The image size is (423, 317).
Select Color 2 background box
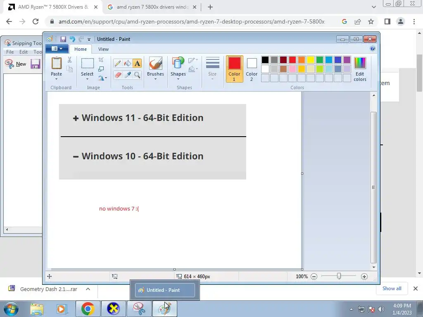(252, 69)
